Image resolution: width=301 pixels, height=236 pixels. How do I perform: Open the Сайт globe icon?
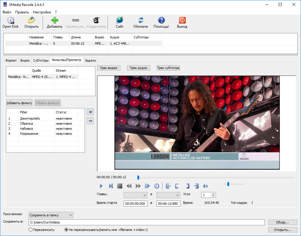click(x=120, y=21)
